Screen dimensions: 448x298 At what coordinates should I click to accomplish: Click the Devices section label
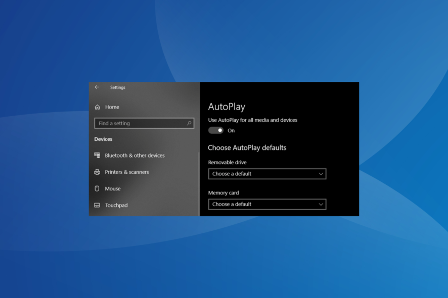tap(103, 139)
